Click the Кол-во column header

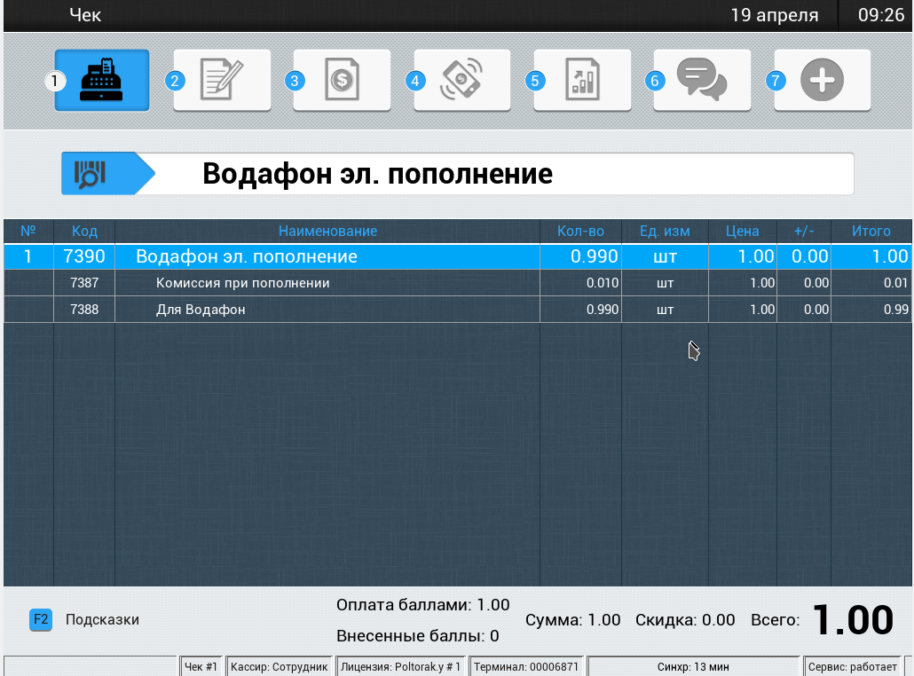(580, 232)
